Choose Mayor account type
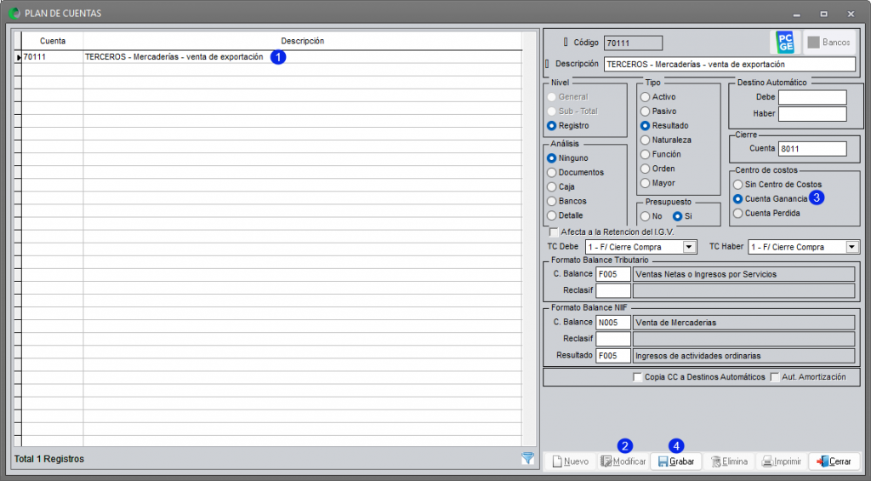 [645, 183]
